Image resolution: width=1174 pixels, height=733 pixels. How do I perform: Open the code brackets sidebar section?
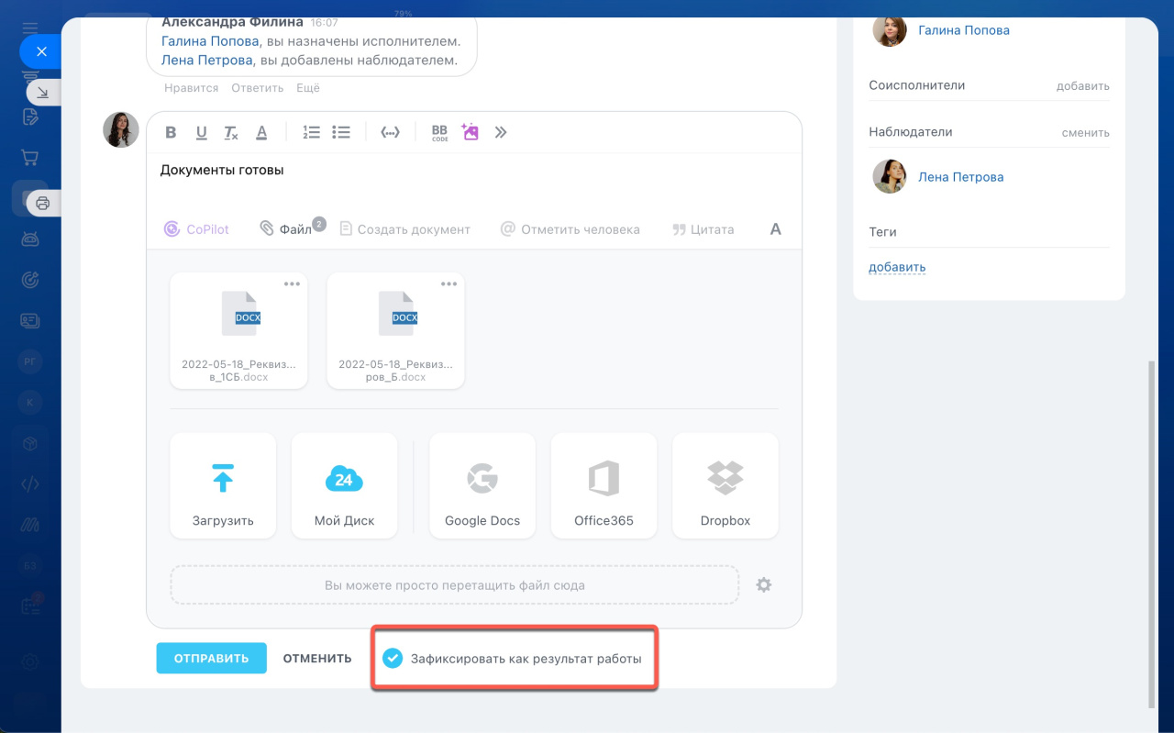30,484
